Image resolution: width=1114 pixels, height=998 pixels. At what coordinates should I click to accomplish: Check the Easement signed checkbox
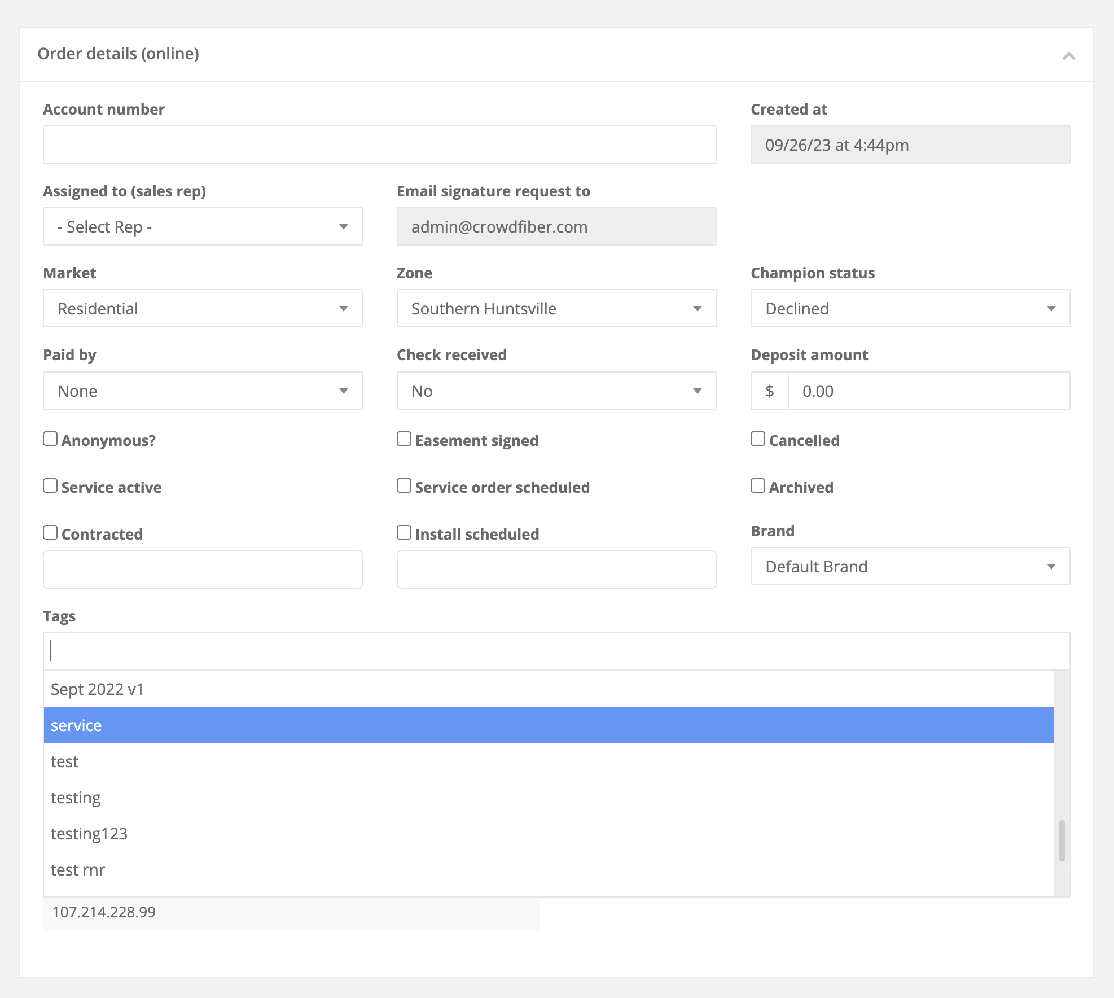click(x=404, y=438)
